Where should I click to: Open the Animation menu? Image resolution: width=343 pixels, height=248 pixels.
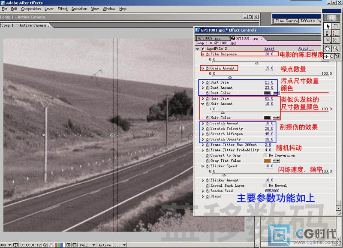(79, 9)
